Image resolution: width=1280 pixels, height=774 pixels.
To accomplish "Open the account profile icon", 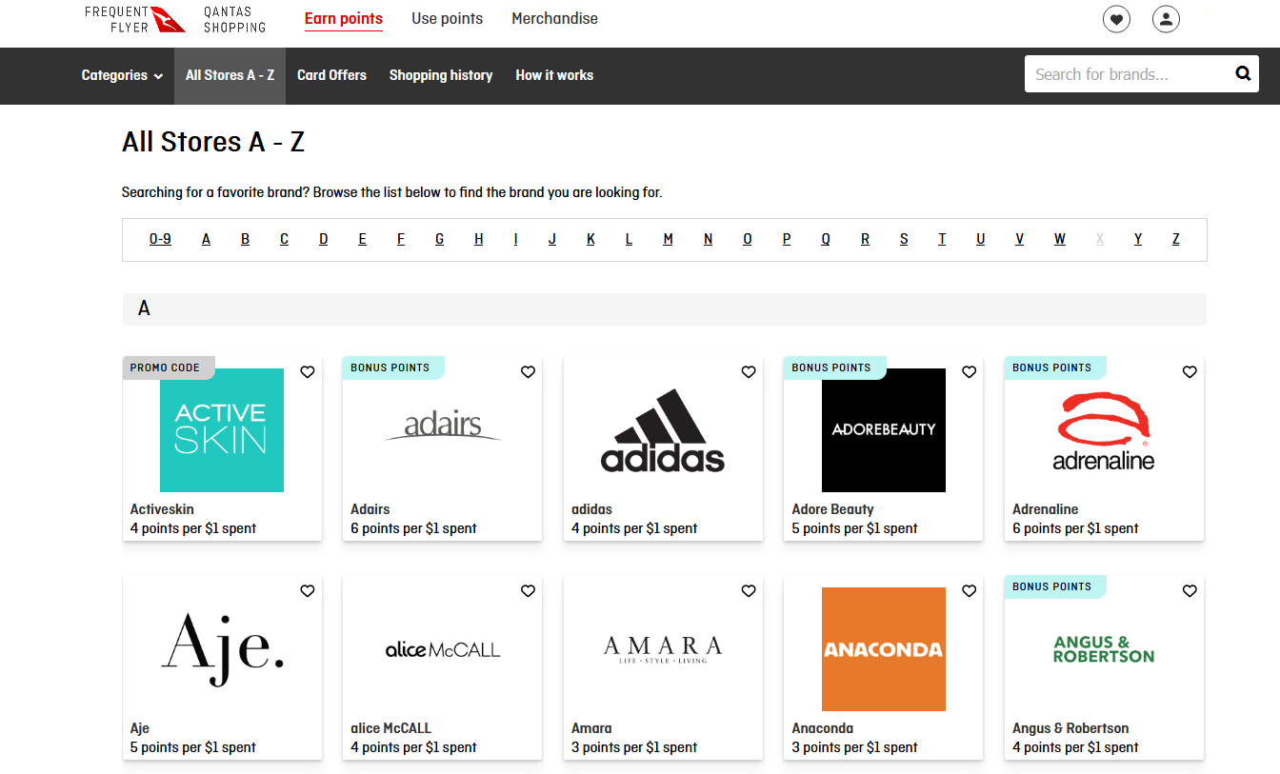I will click(1166, 19).
